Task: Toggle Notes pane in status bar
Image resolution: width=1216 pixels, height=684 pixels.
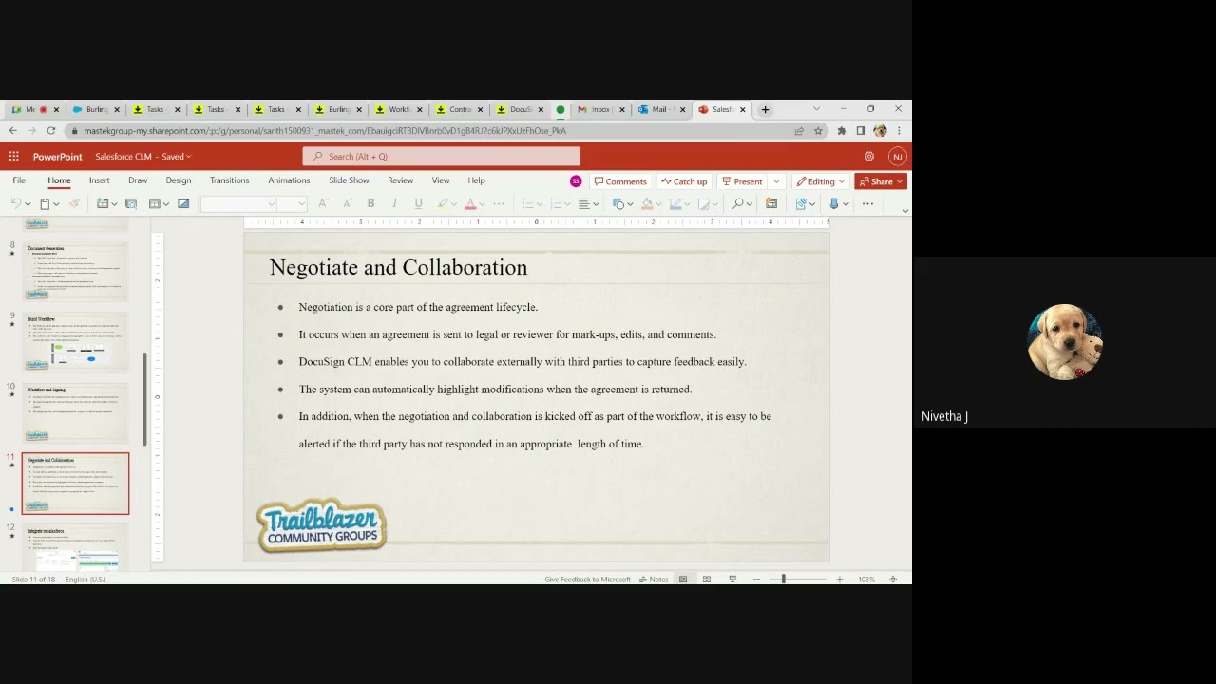Action: pos(654,579)
